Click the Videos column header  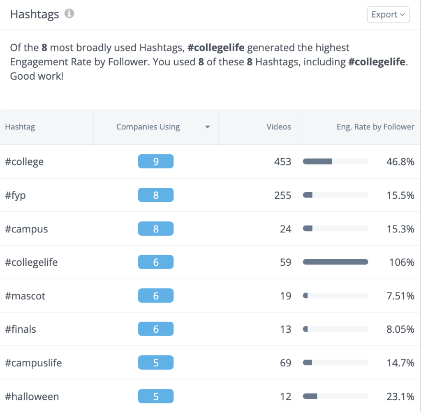coord(278,127)
